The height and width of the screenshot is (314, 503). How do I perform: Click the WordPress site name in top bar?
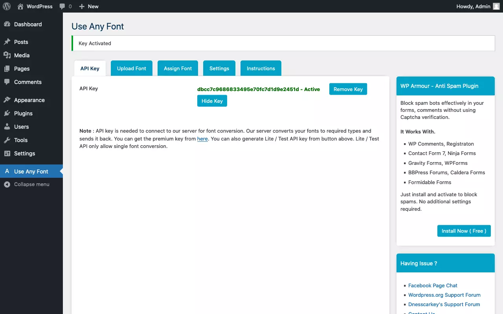click(x=40, y=6)
